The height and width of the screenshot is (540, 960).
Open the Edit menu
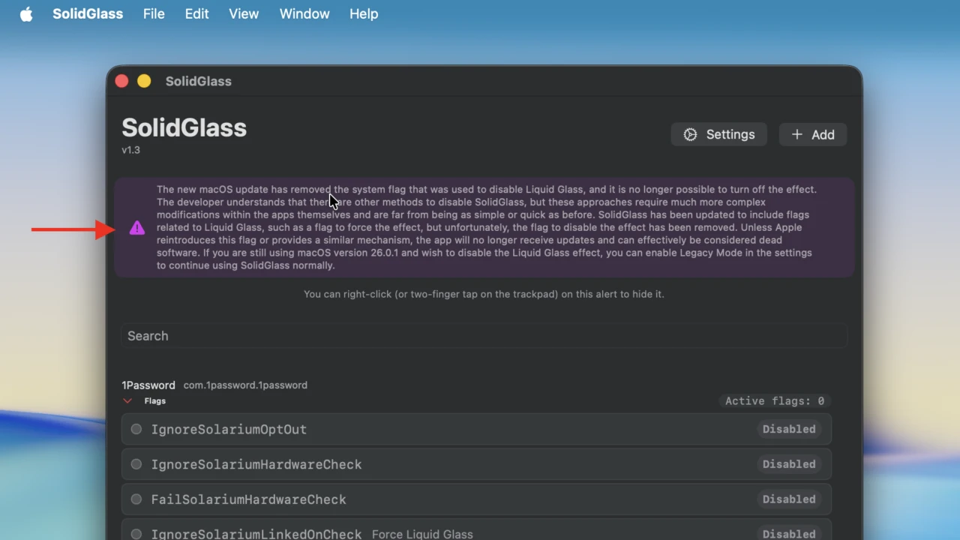click(x=196, y=14)
